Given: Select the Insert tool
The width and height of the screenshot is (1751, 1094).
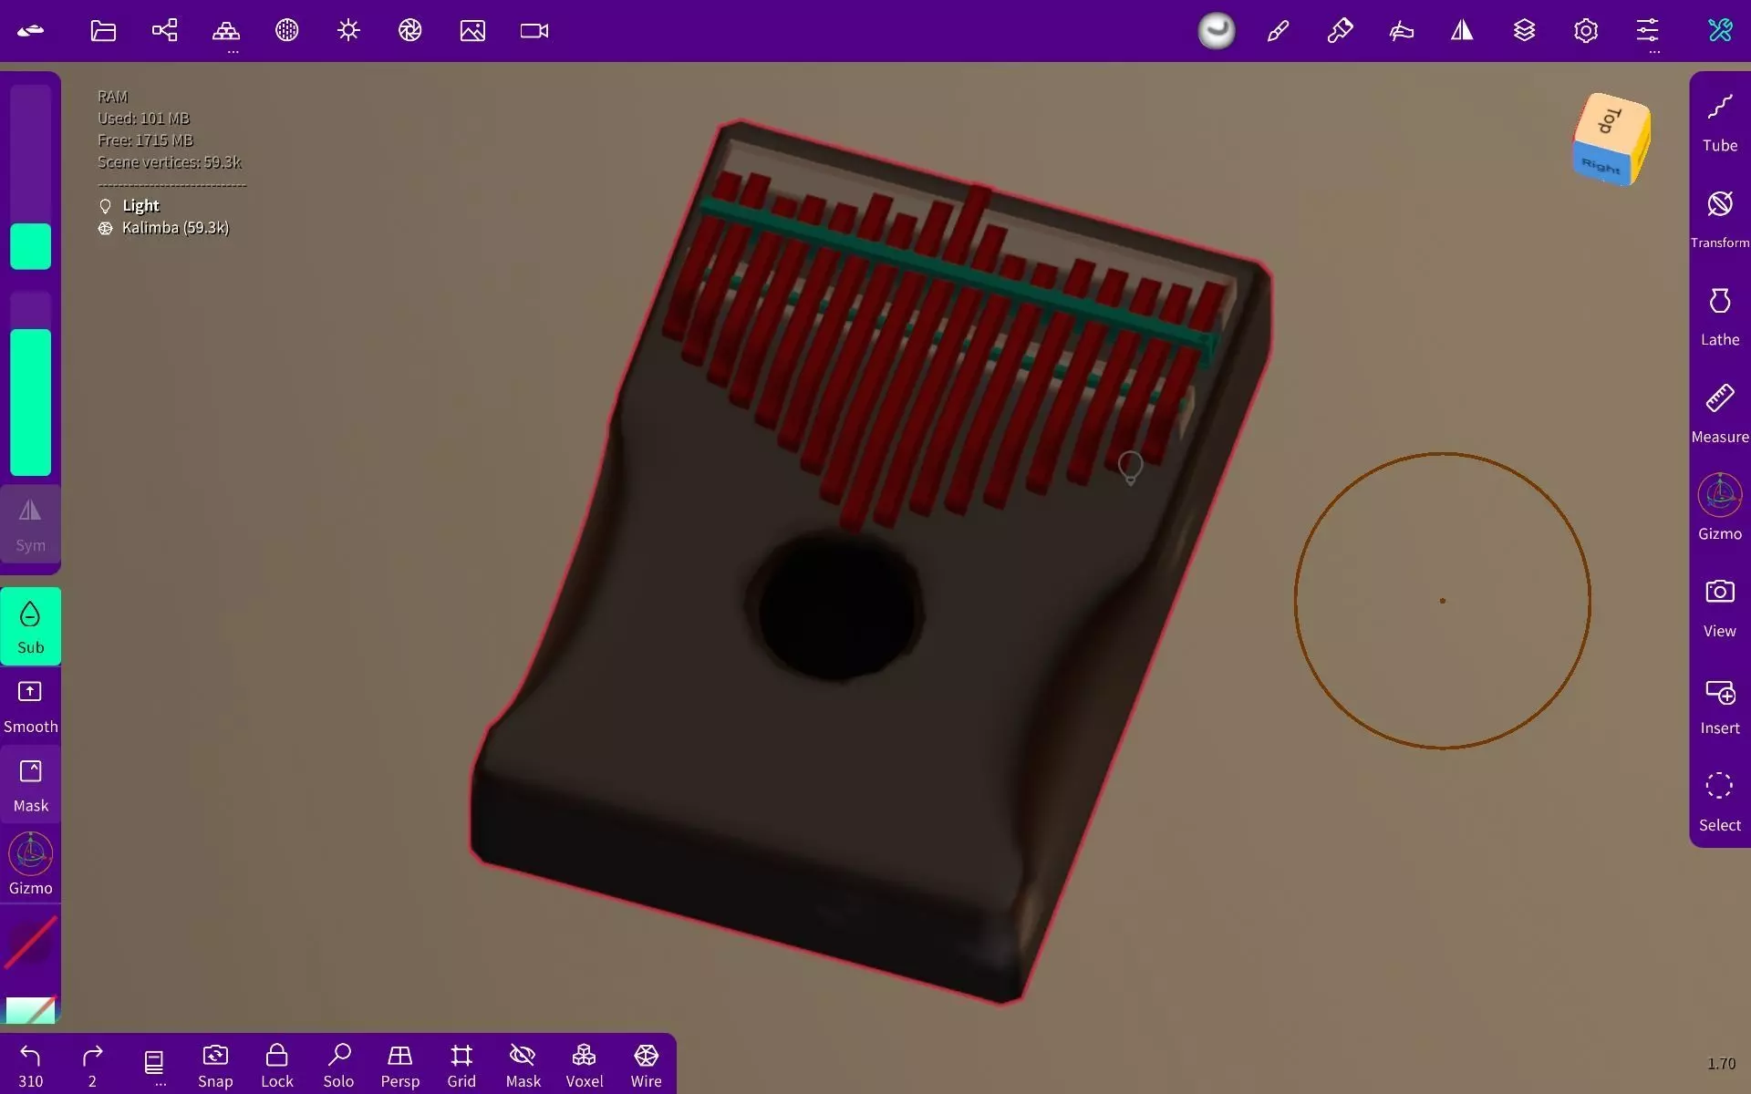Looking at the screenshot, I should coord(1720,706).
